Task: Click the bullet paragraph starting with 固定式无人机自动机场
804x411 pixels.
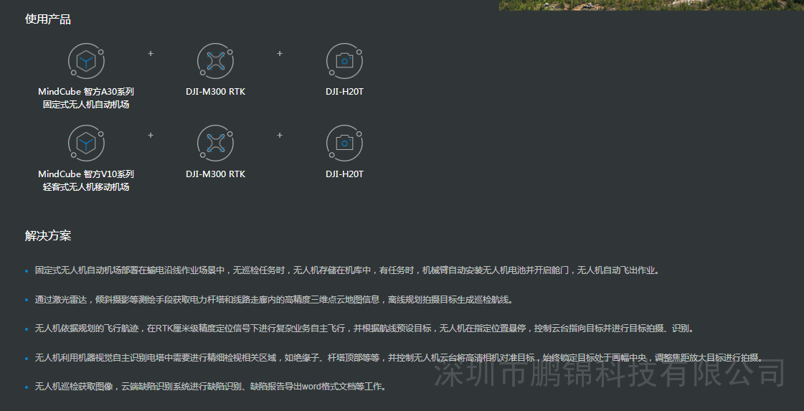Action: click(x=346, y=270)
